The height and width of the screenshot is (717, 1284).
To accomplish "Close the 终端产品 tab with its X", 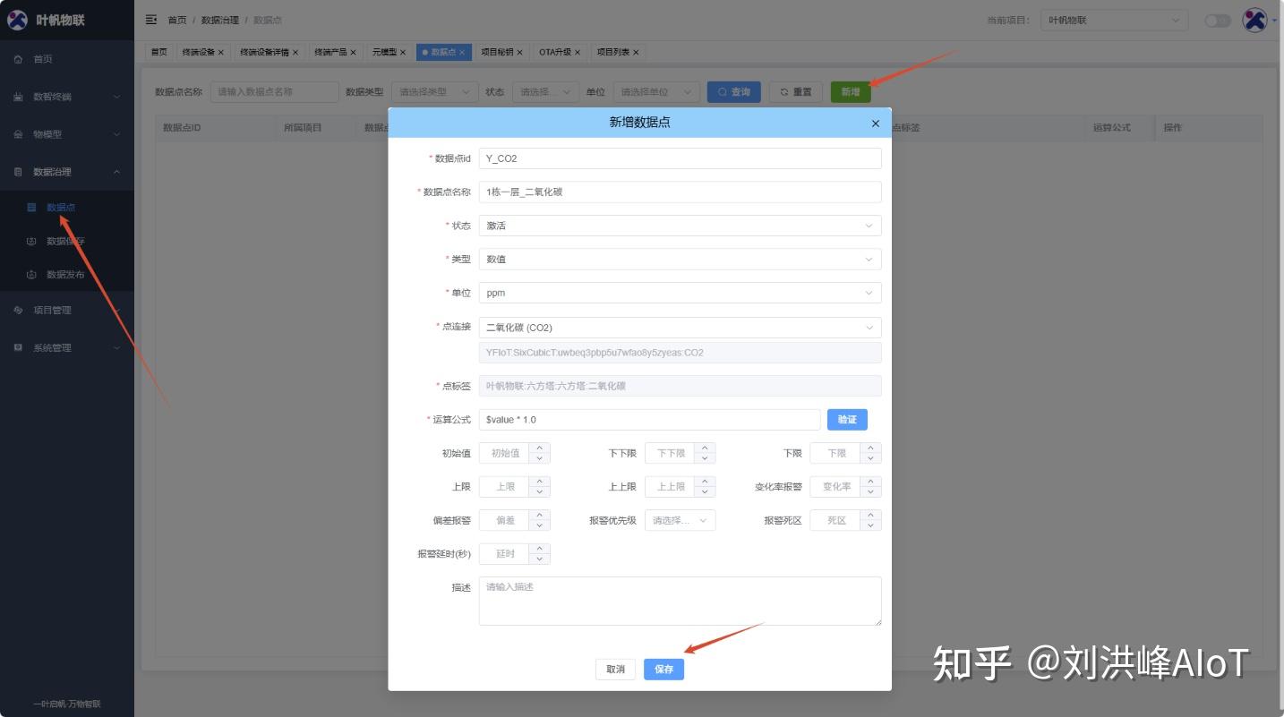I will coord(353,53).
